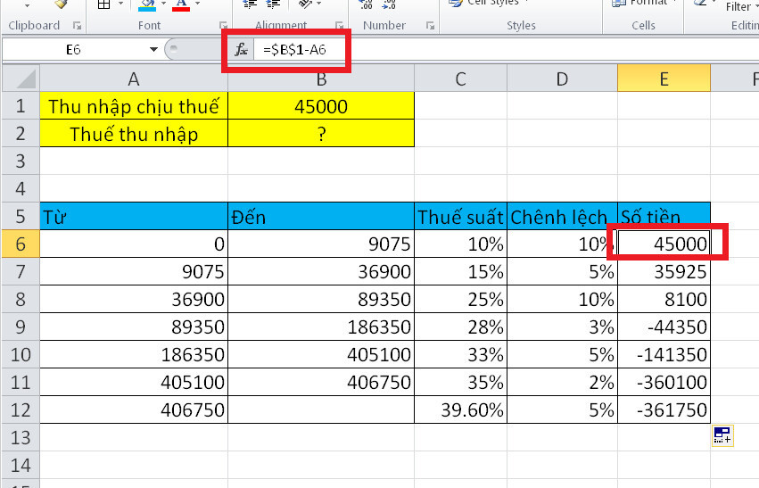Viewport: 759px width, 488px height.
Task: Open the Font Color dropdown arrow
Action: pos(197,4)
